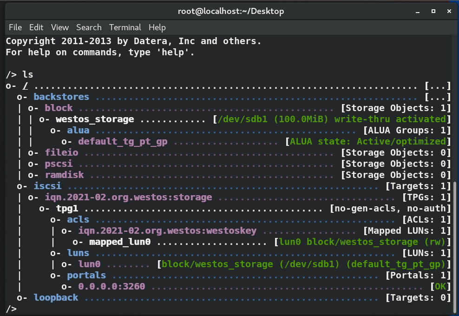
Task: Click the 'iqn.2021-02.org.westos:westoskey' text
Action: click(x=167, y=230)
